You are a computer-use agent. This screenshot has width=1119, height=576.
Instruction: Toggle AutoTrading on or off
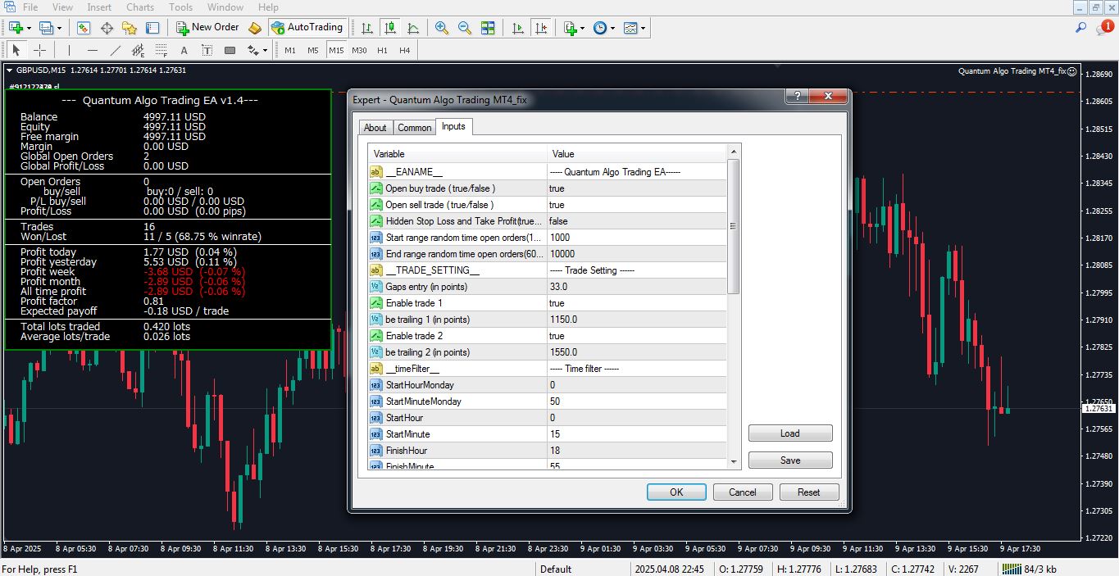point(307,27)
